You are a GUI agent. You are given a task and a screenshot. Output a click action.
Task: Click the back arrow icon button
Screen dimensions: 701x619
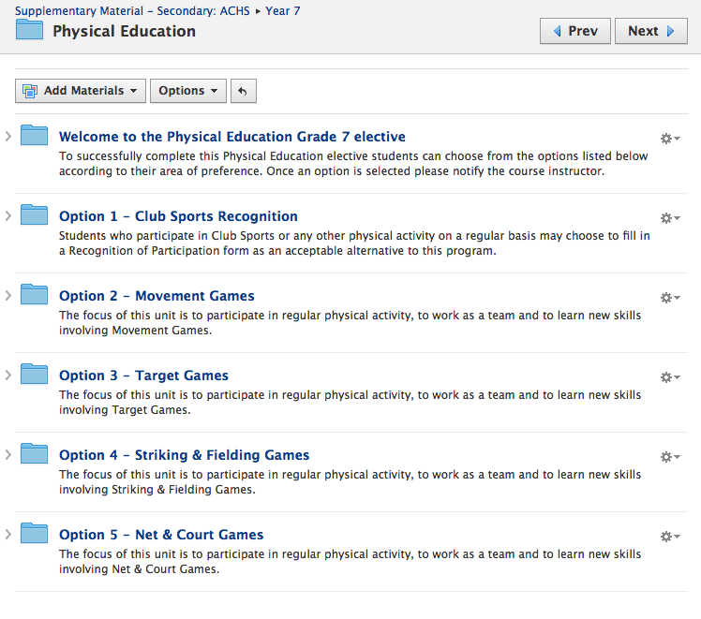tap(244, 91)
